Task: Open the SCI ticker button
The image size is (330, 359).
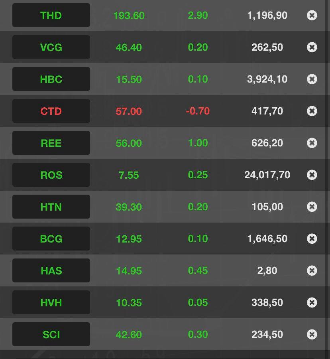Action: pos(51,334)
